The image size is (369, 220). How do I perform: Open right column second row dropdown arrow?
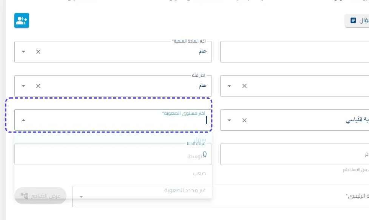(x=229, y=86)
